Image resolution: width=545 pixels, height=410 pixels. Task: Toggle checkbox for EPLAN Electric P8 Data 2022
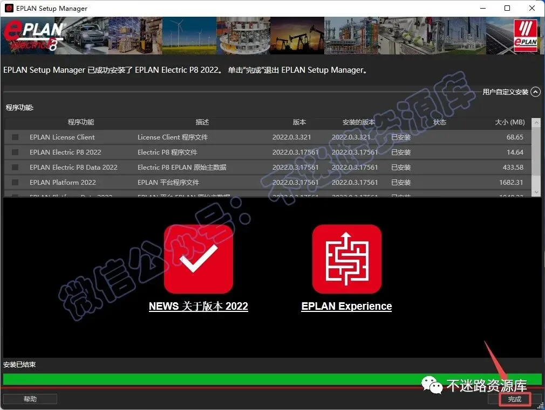coord(15,168)
